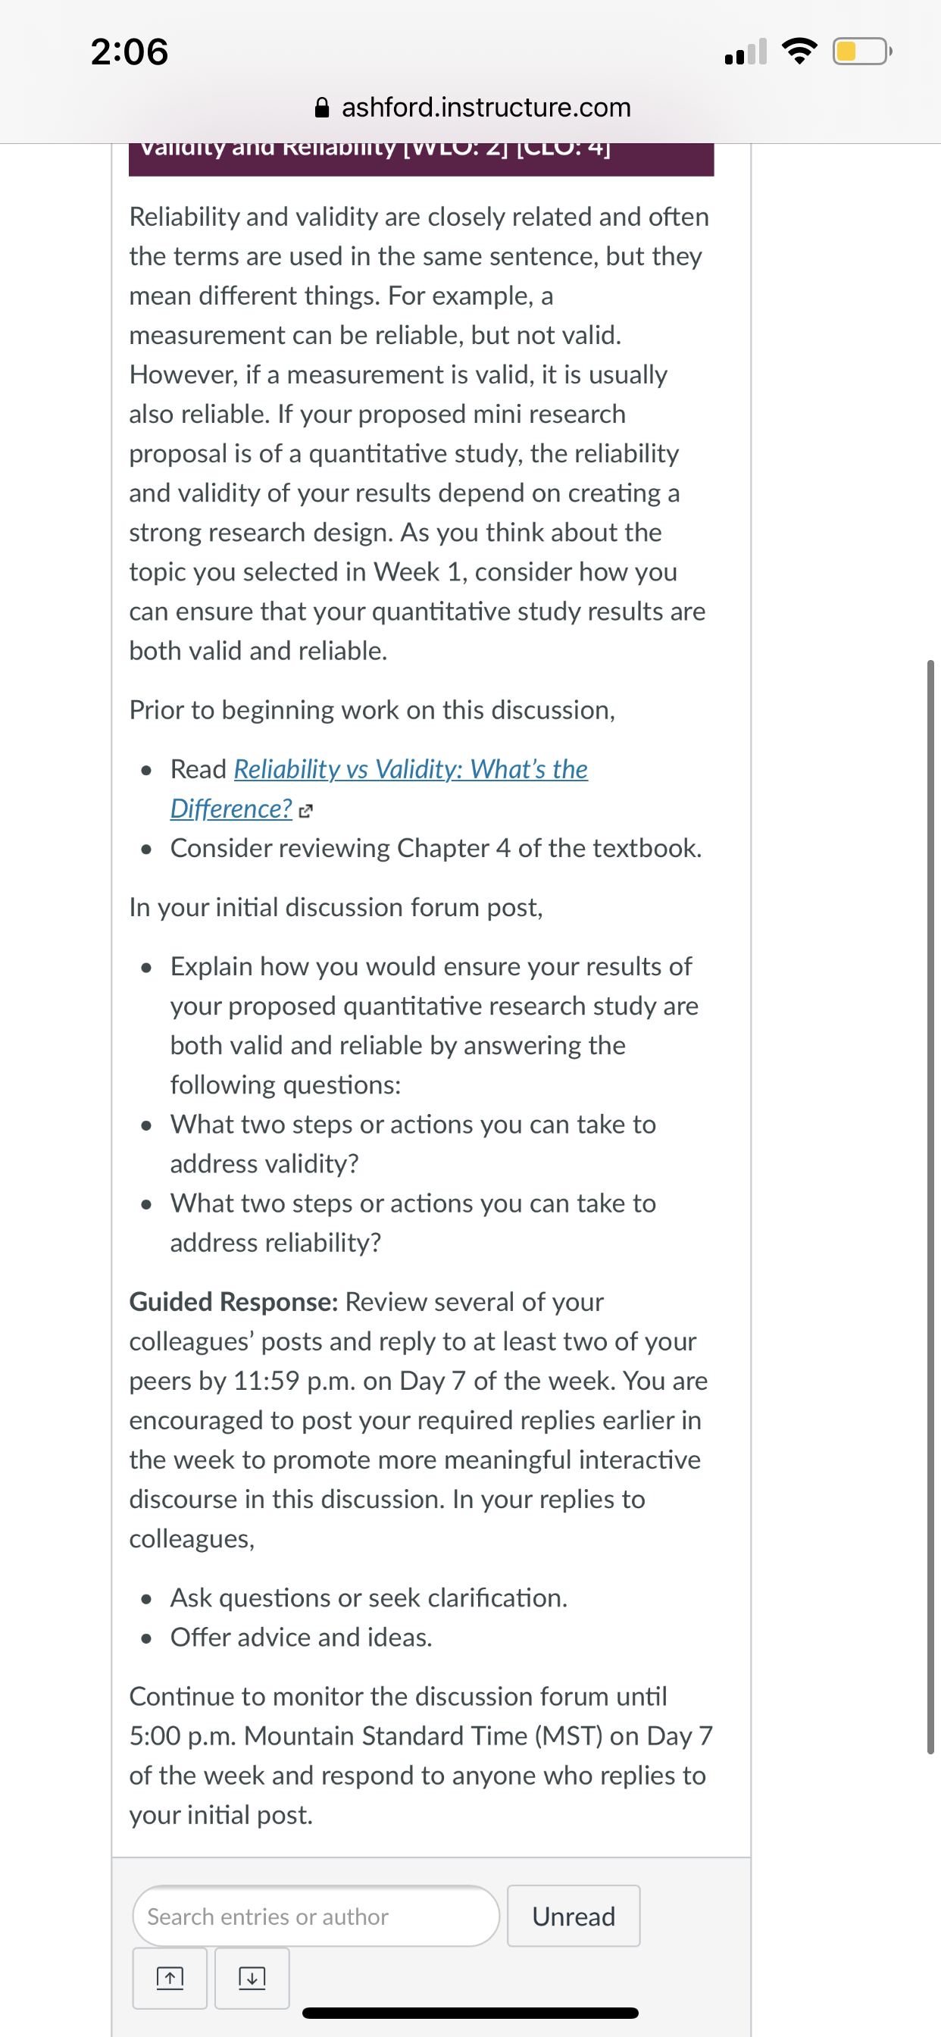Tap the bold Guided Response heading
The image size is (941, 2037).
(234, 1302)
